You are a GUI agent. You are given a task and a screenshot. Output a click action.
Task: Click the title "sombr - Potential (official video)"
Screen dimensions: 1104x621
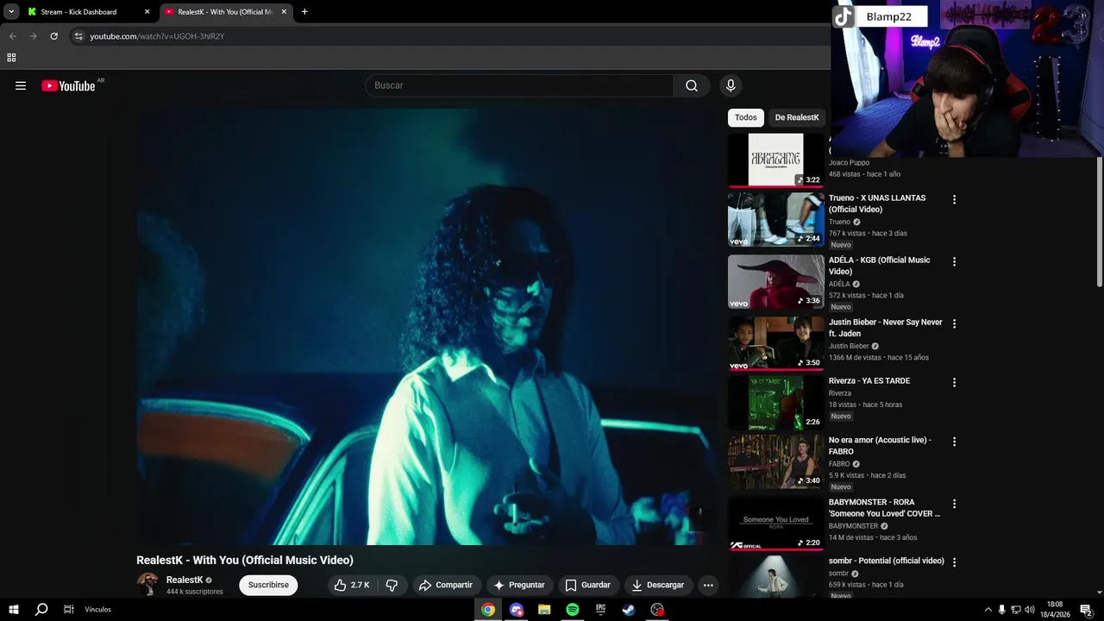tap(887, 561)
